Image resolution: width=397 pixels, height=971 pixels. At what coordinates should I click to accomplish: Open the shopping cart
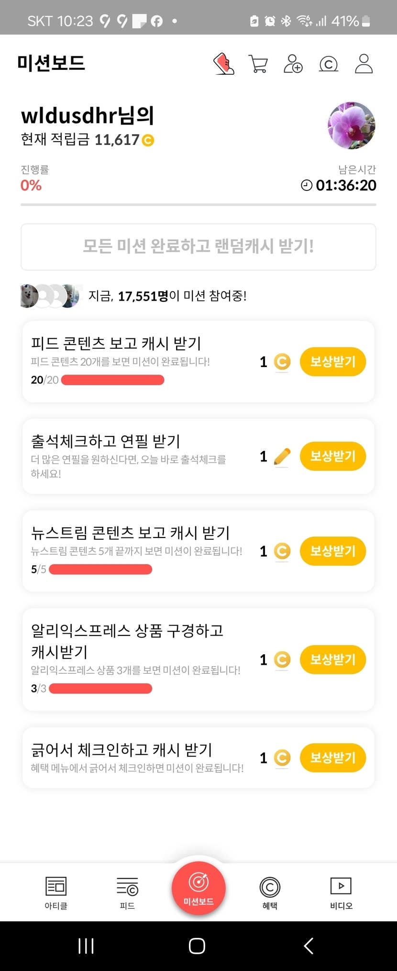click(258, 64)
